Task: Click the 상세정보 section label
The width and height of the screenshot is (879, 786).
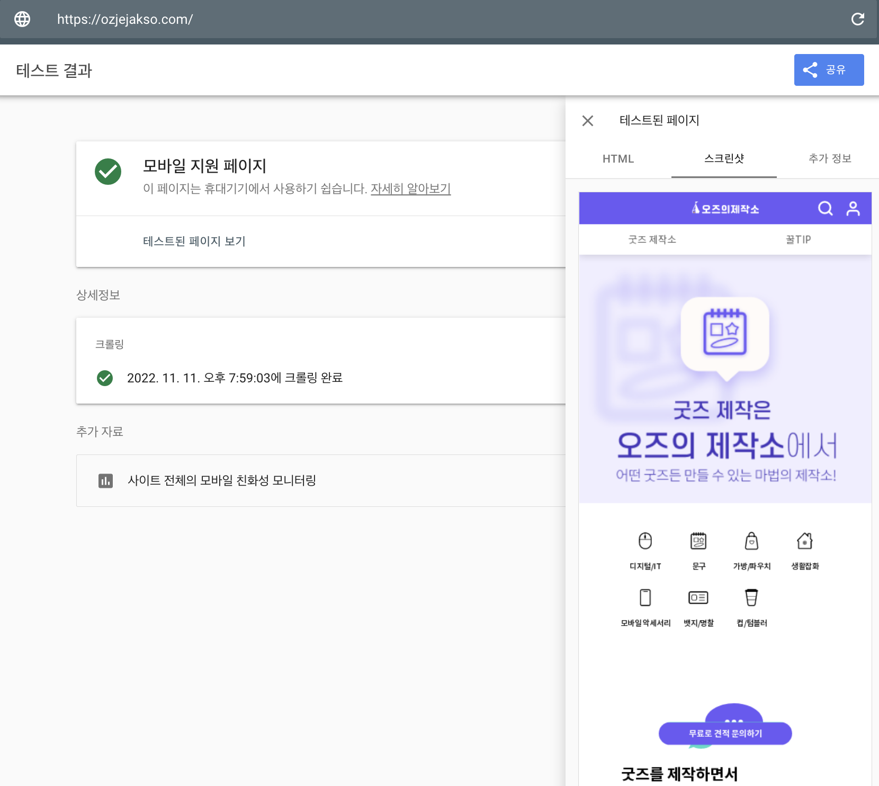Action: click(x=98, y=295)
